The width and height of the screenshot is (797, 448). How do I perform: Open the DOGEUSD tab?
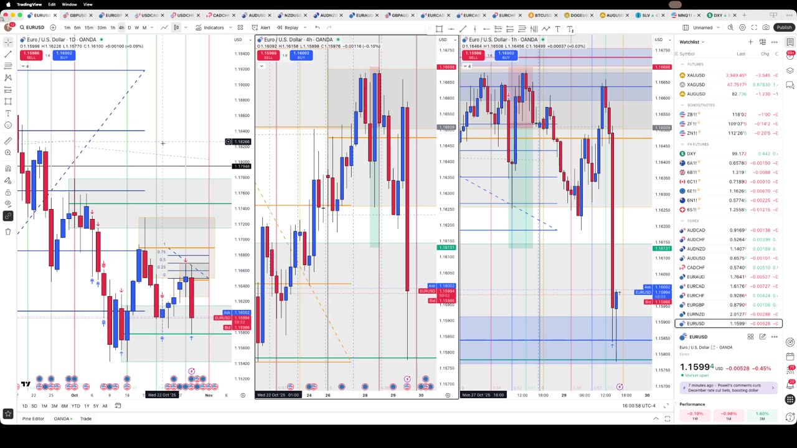[x=579, y=15]
